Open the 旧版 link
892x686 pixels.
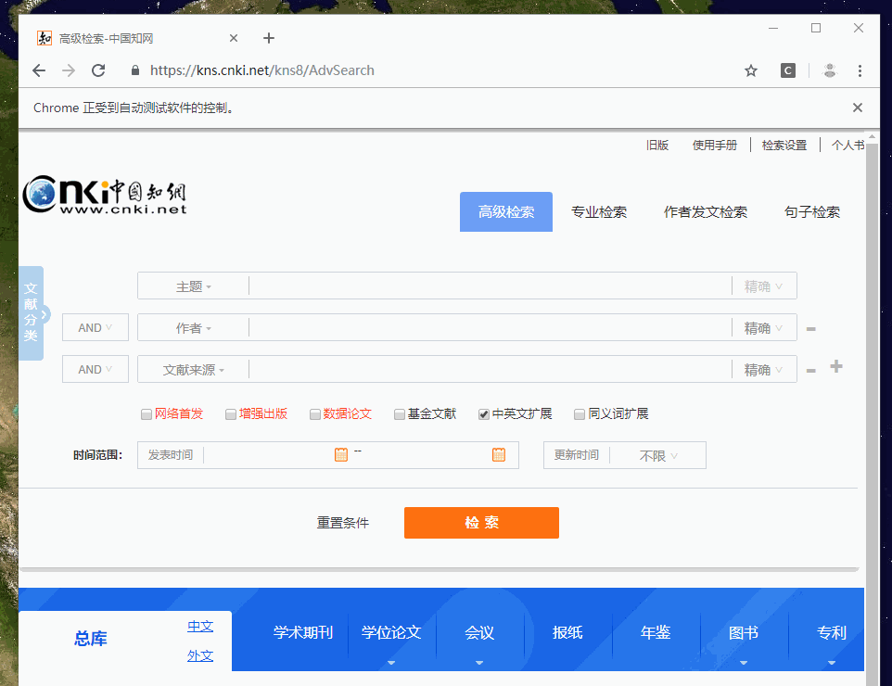coord(657,145)
